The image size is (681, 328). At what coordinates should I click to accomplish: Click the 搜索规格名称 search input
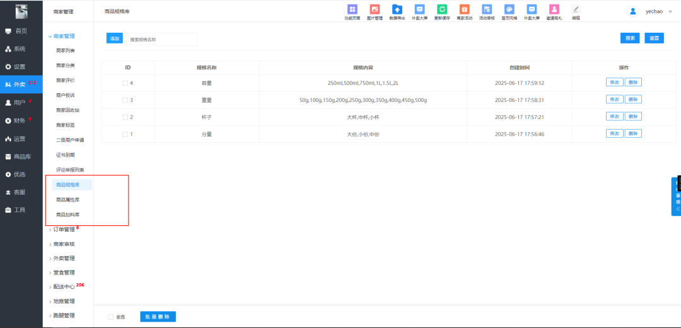coord(161,39)
